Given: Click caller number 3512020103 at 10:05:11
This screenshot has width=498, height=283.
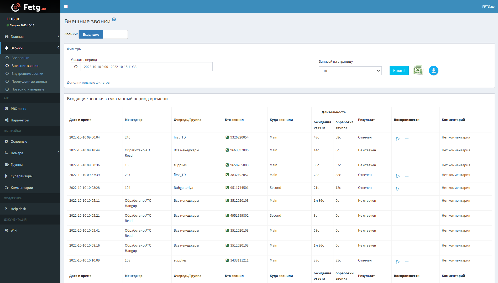Looking at the screenshot, I should pos(239,200).
